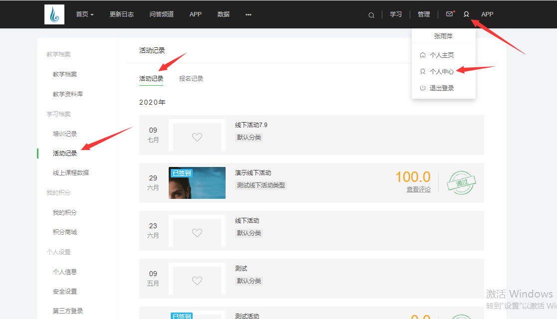557x319 pixels.
Task: Open 数据 in the top navigation
Action: point(224,14)
